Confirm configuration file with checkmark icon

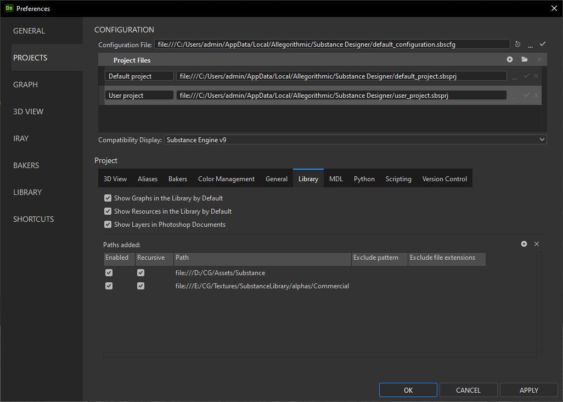[x=543, y=44]
